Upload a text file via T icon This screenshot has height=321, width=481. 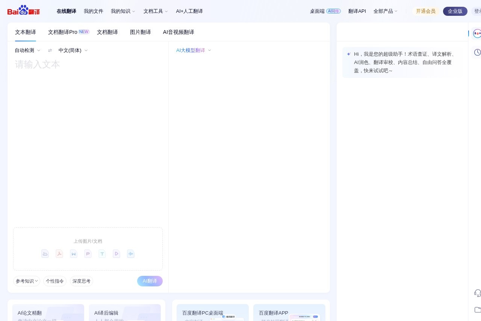coord(102,254)
